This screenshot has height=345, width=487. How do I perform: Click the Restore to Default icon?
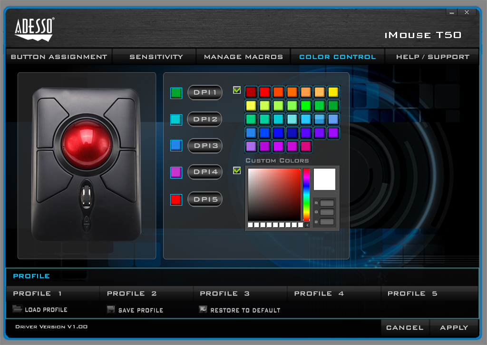[x=203, y=309]
